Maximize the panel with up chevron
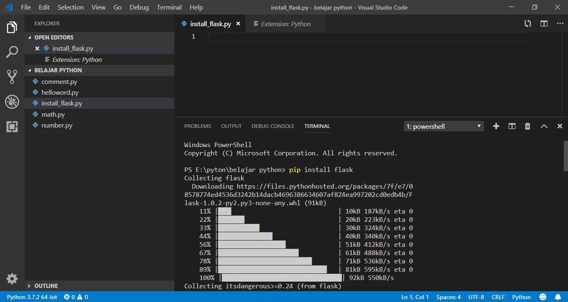Viewport: 568px width, 302px height. click(544, 126)
